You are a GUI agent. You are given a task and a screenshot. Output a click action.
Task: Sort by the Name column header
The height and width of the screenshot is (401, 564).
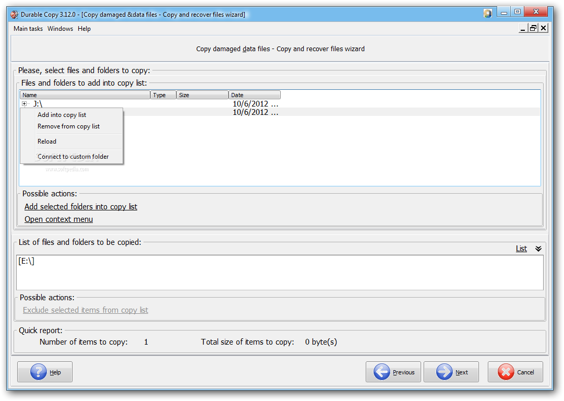tap(85, 95)
